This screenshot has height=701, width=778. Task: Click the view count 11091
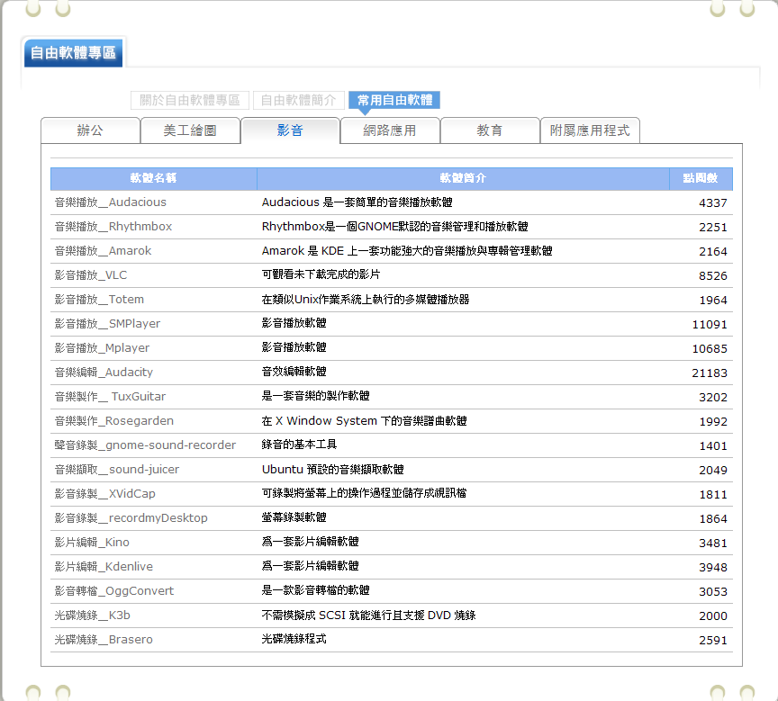(x=710, y=324)
